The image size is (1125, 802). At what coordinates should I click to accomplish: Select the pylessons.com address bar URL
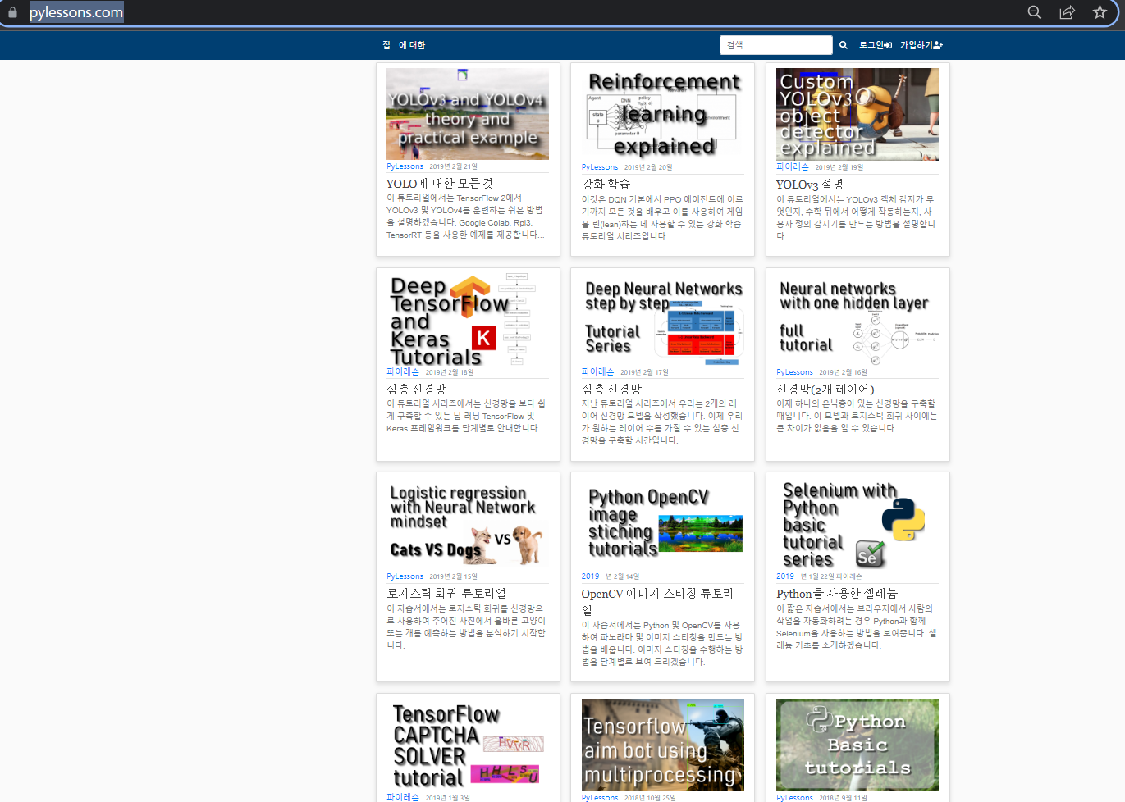(76, 12)
